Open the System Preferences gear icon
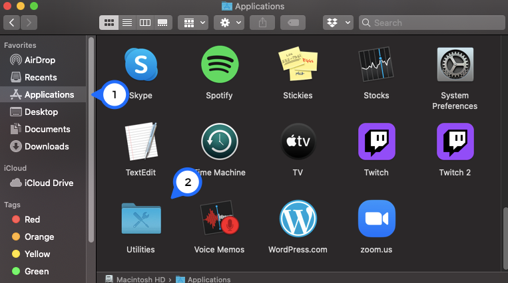 455,64
